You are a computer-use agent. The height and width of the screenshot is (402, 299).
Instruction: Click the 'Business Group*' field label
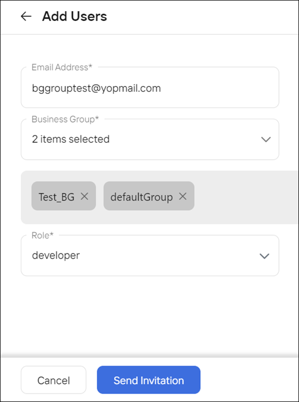coord(65,119)
